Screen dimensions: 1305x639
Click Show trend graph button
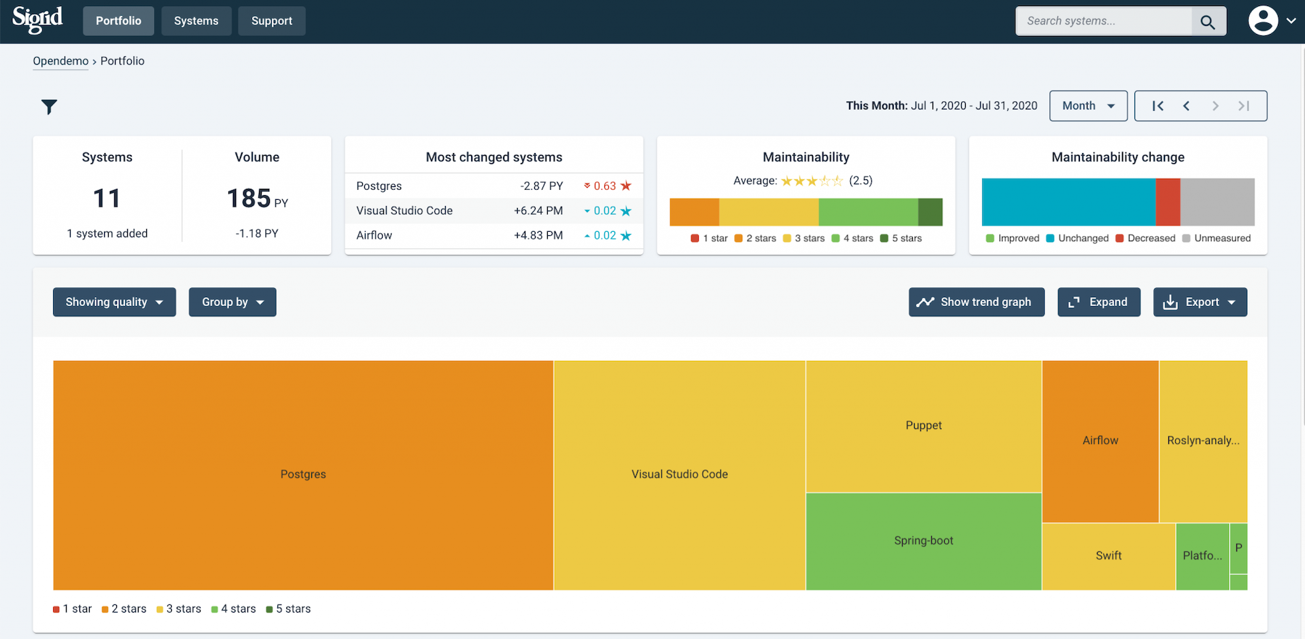tap(976, 302)
